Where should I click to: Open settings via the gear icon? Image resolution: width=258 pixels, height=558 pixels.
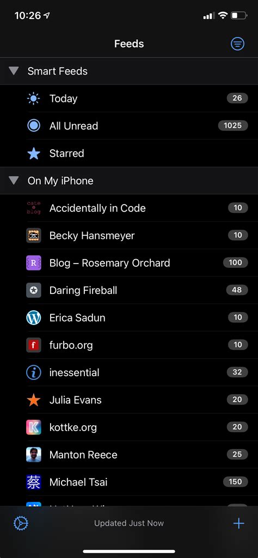click(21, 523)
